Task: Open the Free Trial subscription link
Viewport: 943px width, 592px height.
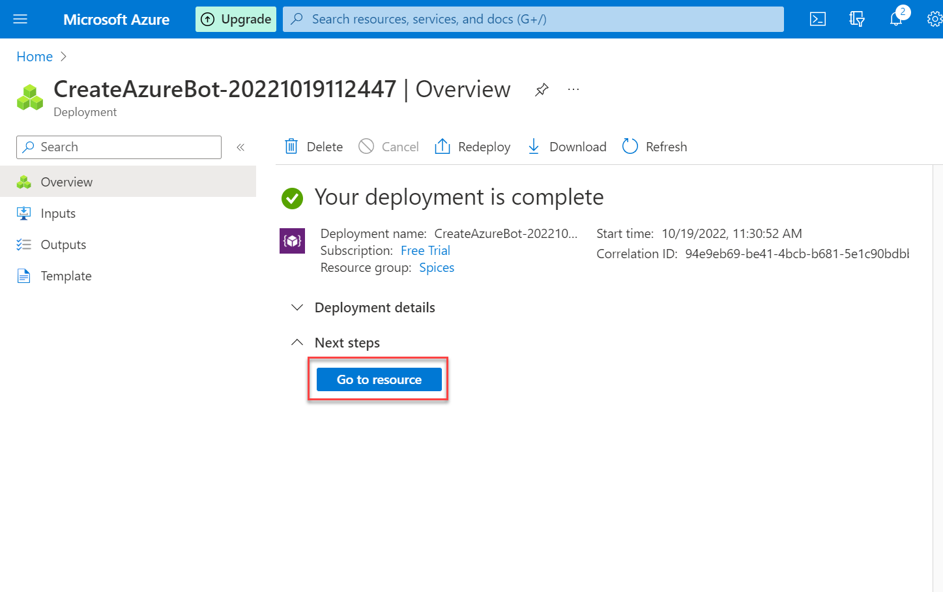Action: click(426, 250)
